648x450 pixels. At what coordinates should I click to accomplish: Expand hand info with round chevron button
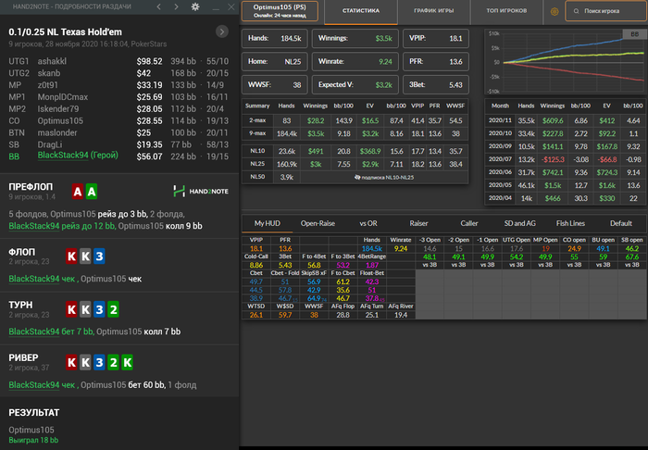click(222, 31)
